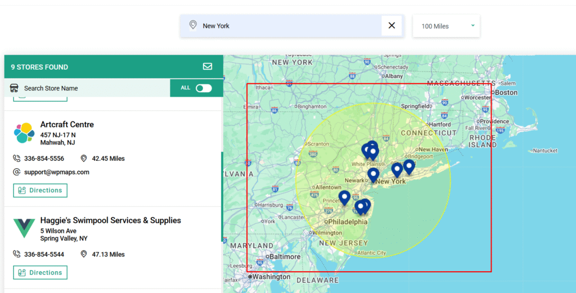Click the DELAWARE state label
The width and height of the screenshot is (576, 293).
(318, 281)
